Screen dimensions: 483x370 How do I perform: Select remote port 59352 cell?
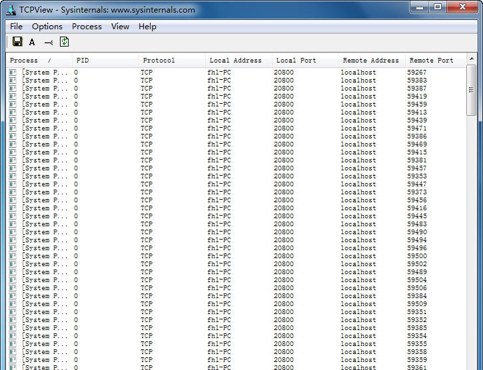coord(417,320)
